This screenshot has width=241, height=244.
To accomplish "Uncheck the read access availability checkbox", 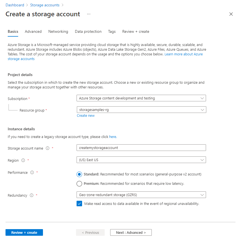I will (x=79, y=204).
